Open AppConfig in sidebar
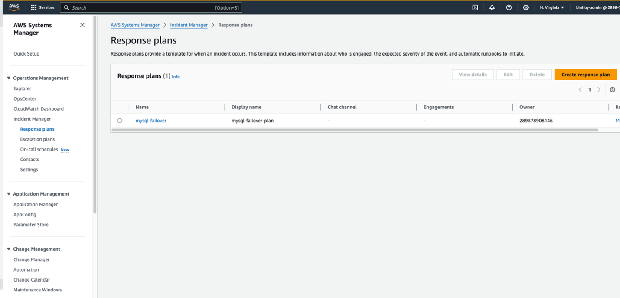Image resolution: width=620 pixels, height=298 pixels. tap(25, 215)
